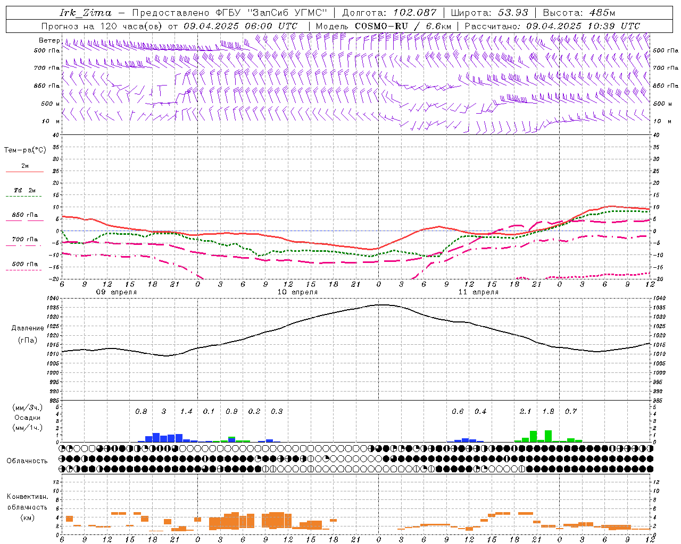This screenshot has width=681, height=544.
Task: Select the "Долгота: 102.087" header field
Action: coord(389,13)
